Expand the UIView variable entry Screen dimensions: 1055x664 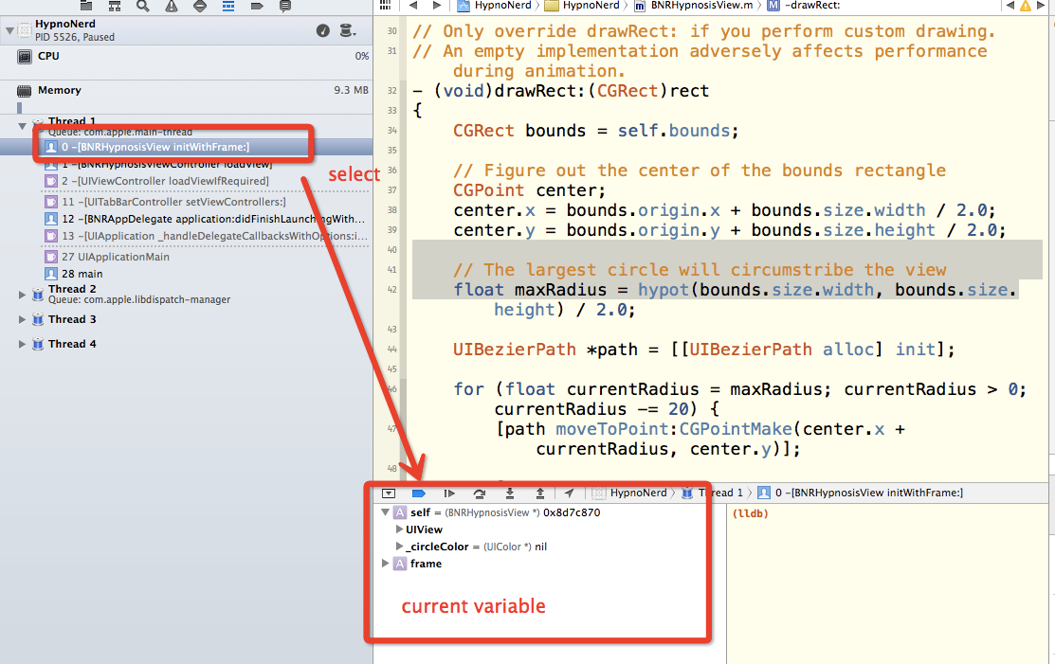(399, 529)
